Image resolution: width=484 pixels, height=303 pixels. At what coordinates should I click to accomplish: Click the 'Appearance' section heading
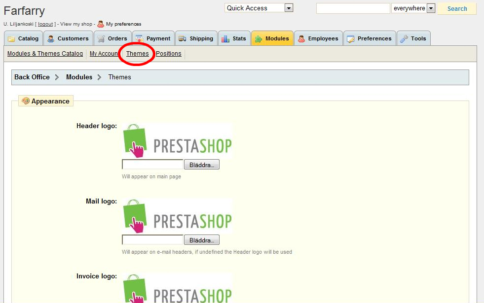point(50,101)
